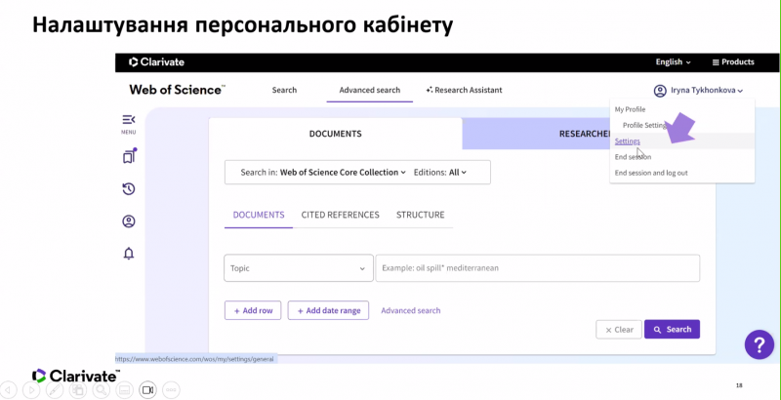Image resolution: width=781 pixels, height=400 pixels.
Task: Open the Research Assistant tab
Action: tap(465, 90)
